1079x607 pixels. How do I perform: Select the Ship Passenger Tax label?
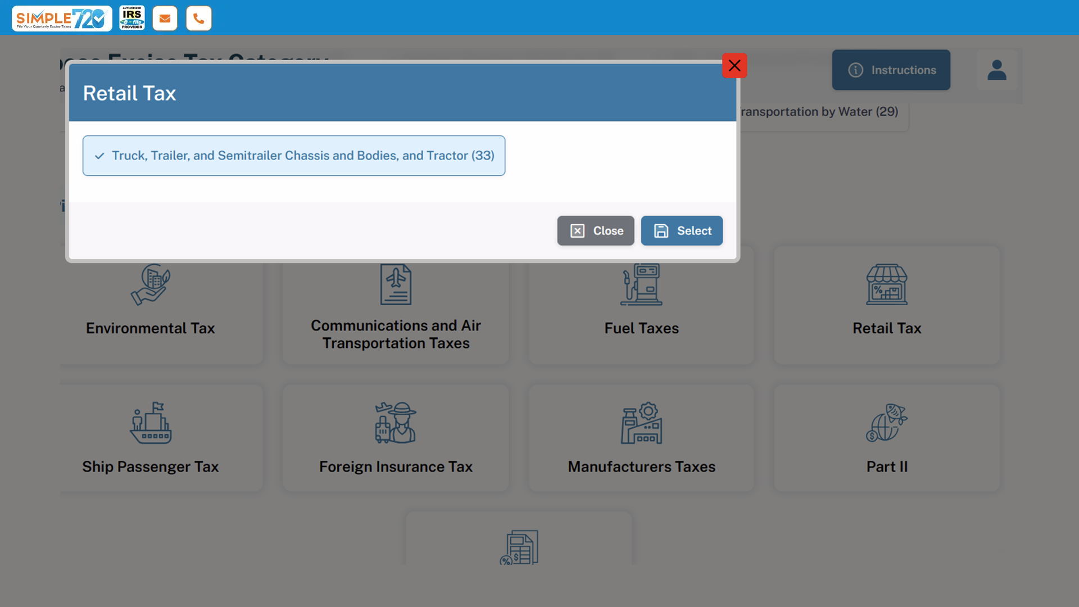click(151, 466)
